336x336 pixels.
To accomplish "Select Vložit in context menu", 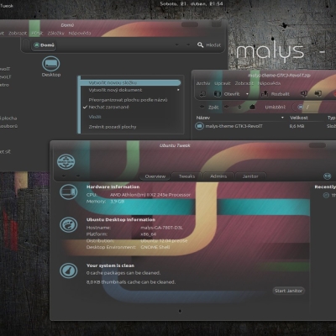I will (x=95, y=117).
